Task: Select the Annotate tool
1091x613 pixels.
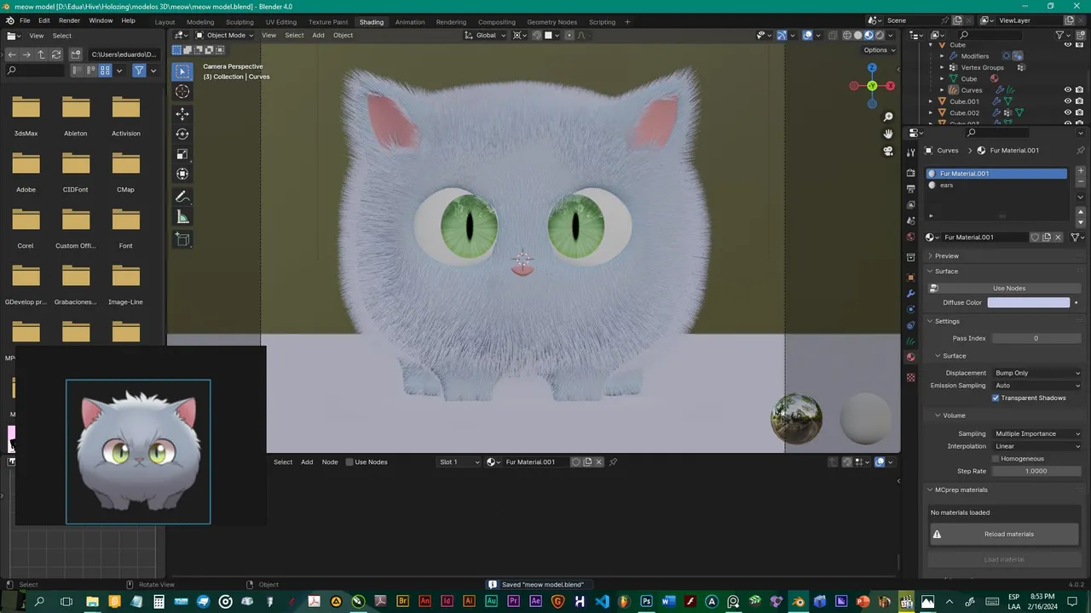Action: coord(182,197)
